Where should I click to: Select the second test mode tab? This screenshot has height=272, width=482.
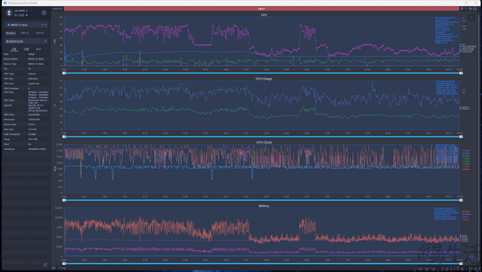(25, 33)
